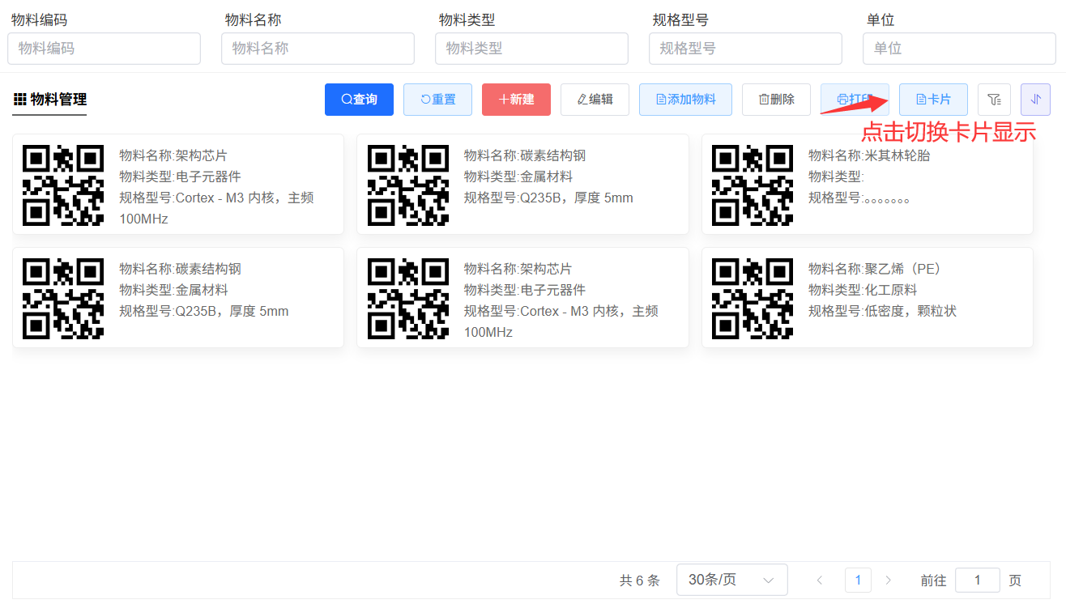Screen dimensions: 1066x604
Task: Open the 30条/页 page size dropdown
Action: point(731,580)
